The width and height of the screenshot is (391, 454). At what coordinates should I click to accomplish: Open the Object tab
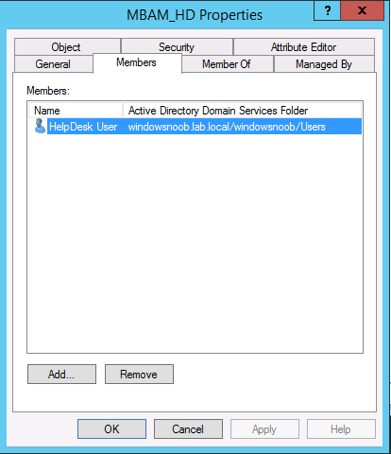point(67,46)
